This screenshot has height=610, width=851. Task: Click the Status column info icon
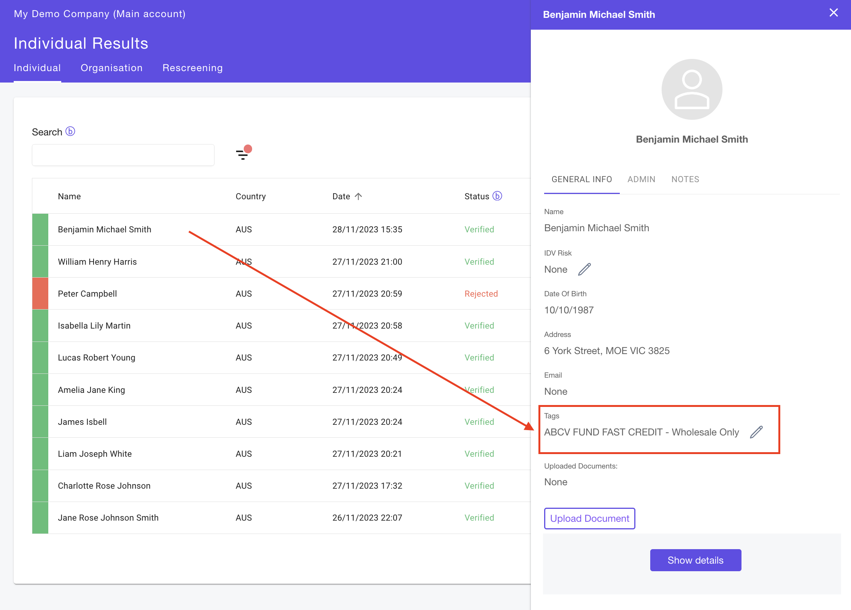[497, 196]
